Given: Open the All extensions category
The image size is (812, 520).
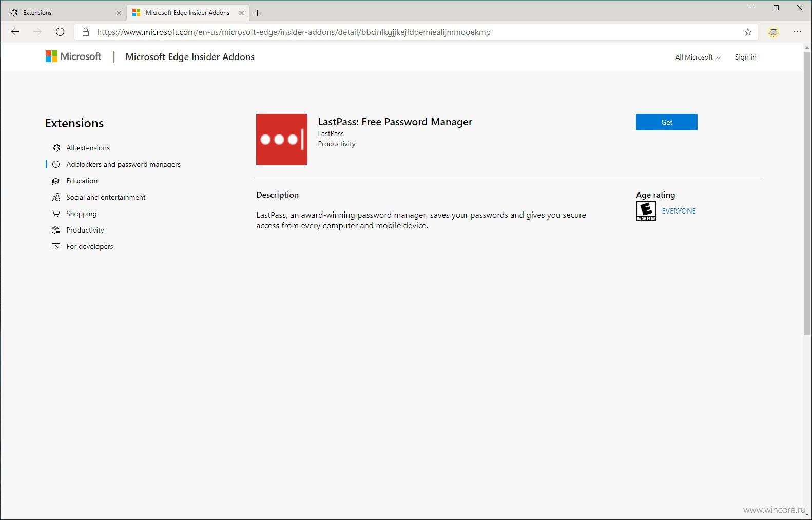Looking at the screenshot, I should coord(88,148).
